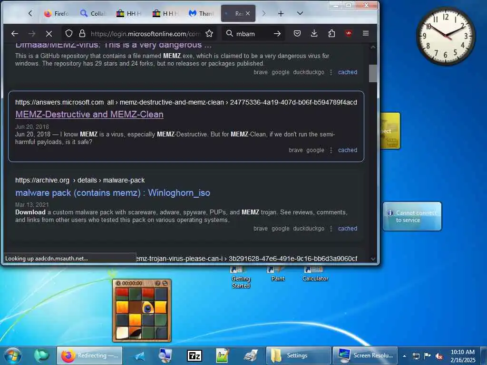Show hidden tray icons arrow
487x365 pixels.
404,356
